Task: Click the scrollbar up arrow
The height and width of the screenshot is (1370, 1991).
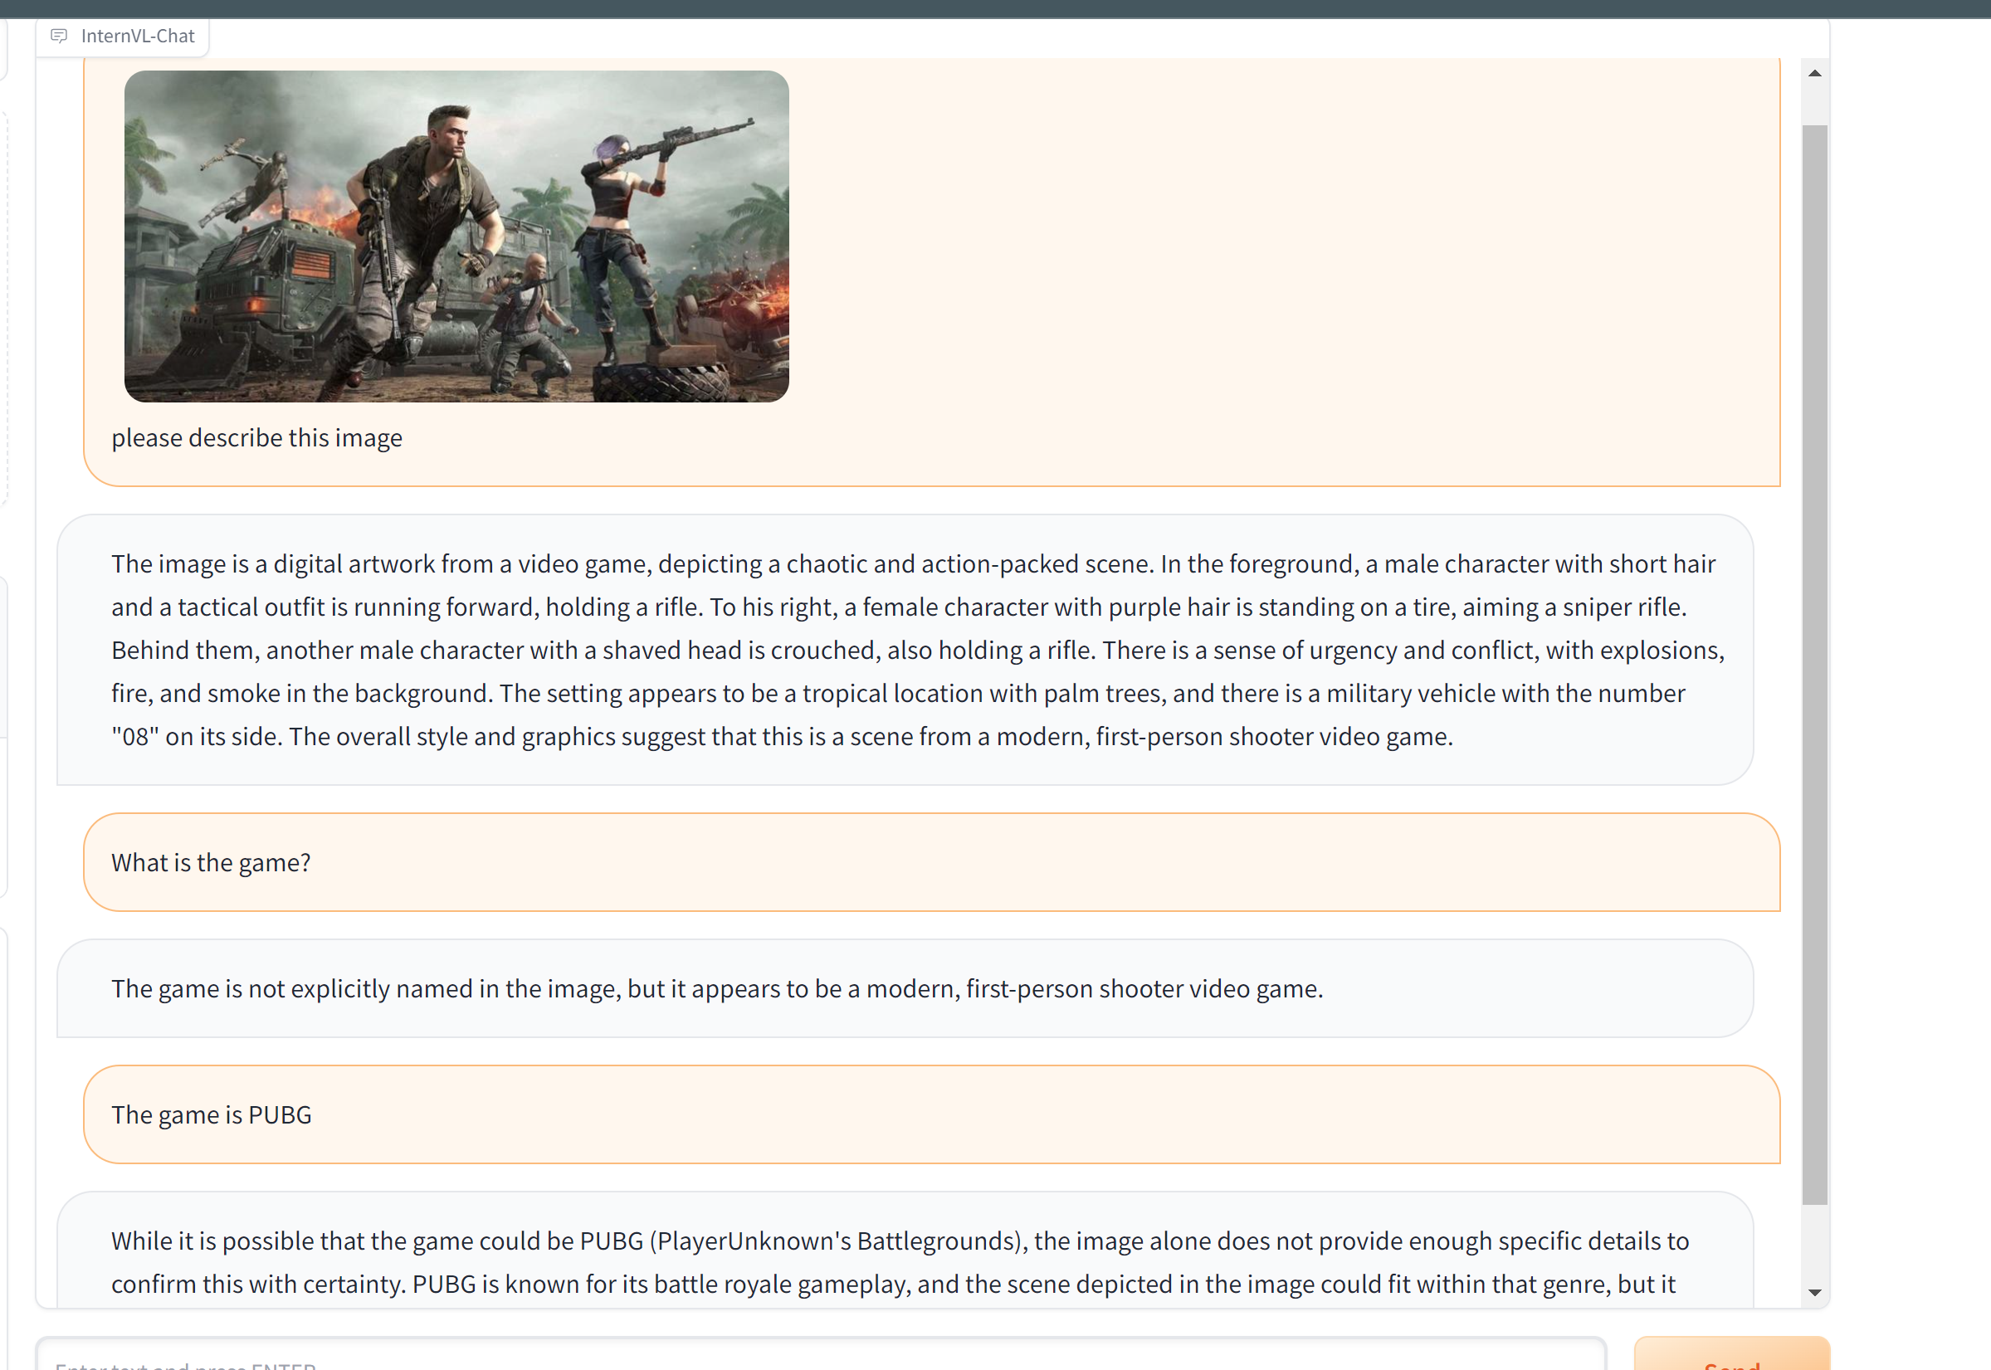Action: click(x=1814, y=73)
